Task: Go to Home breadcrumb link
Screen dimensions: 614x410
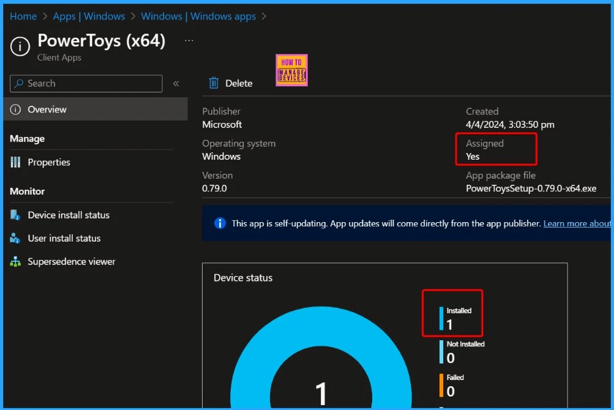Action: point(23,17)
